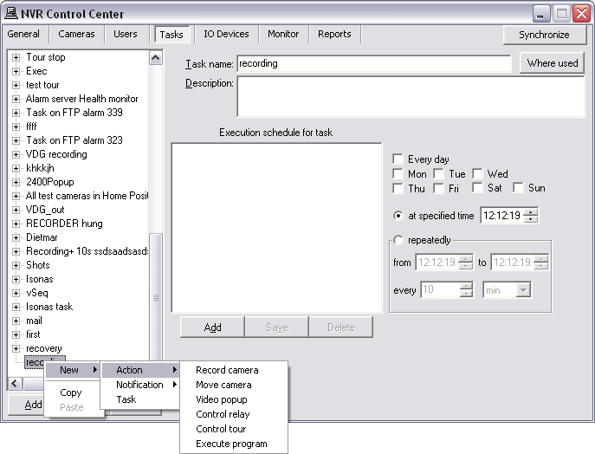
Task: Choose Copy from the context menu
Action: point(71,392)
